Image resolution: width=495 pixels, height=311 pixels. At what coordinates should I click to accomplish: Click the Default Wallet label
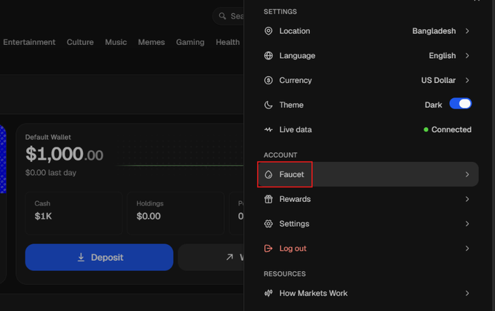[x=48, y=137]
